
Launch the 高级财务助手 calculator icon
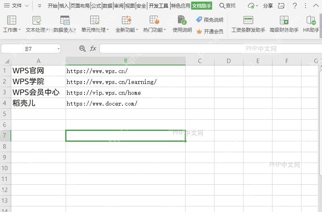coord(284,20)
